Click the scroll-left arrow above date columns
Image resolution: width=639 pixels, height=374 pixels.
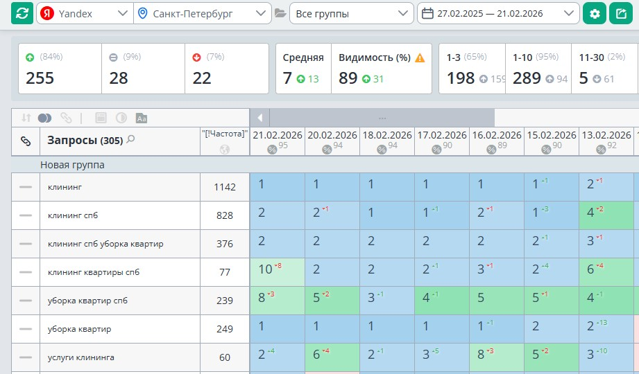pos(260,118)
